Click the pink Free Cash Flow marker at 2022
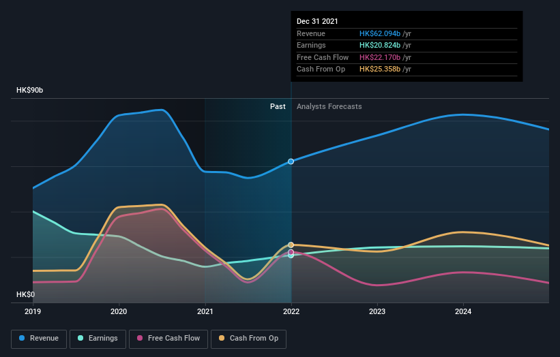The width and height of the screenshot is (560, 357). pyautogui.click(x=291, y=252)
